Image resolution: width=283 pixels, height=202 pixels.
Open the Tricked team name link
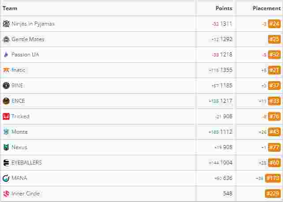[20, 116]
